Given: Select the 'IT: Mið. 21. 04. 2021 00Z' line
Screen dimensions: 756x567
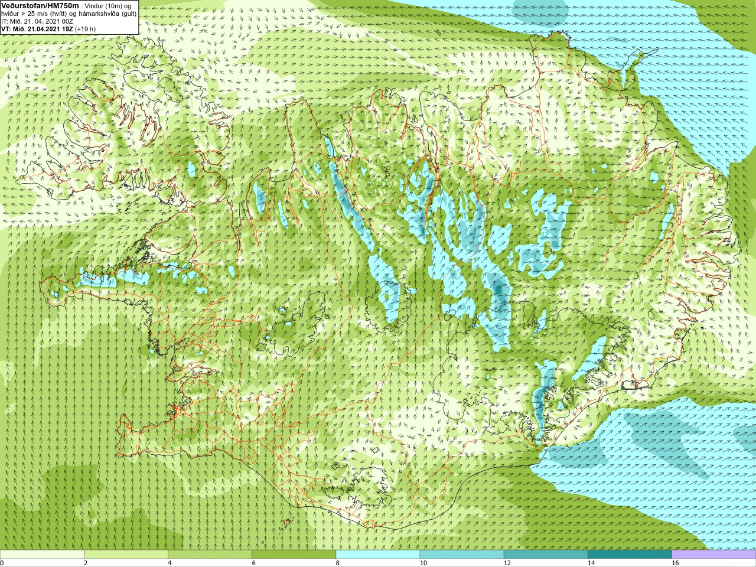Looking at the screenshot, I should click(x=37, y=21).
